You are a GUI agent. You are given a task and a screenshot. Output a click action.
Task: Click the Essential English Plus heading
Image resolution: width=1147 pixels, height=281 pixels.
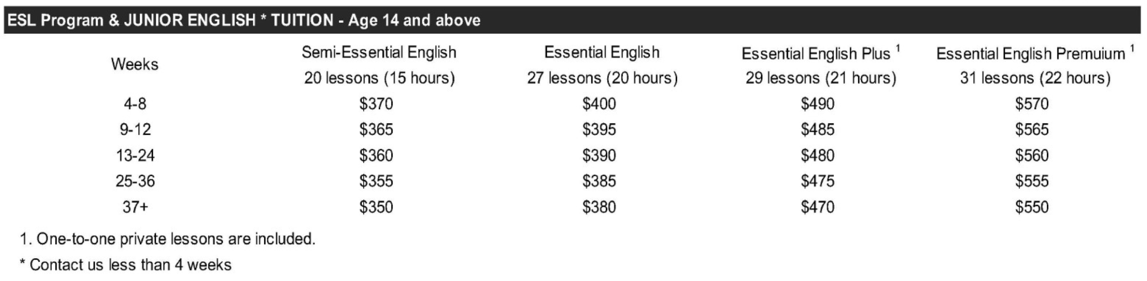[x=816, y=53]
